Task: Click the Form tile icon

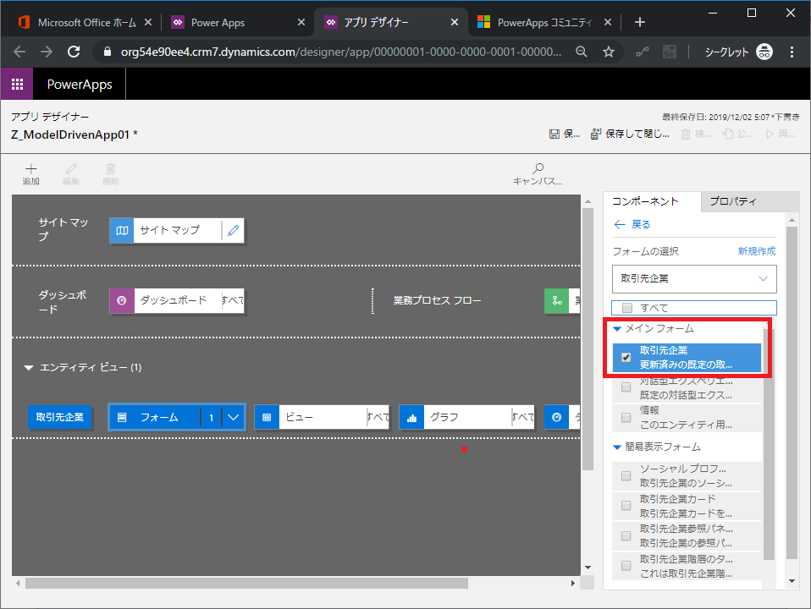Action: coord(122,417)
